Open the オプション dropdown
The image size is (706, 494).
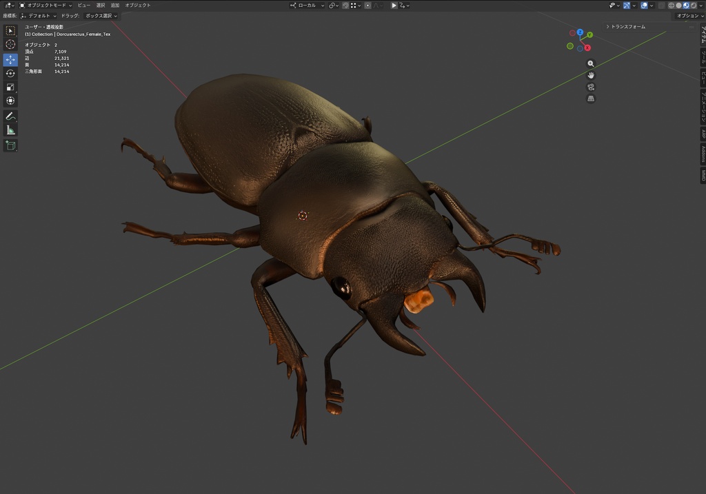689,16
